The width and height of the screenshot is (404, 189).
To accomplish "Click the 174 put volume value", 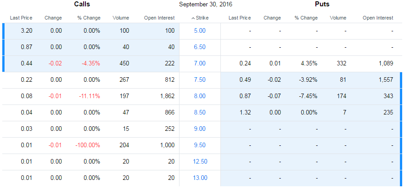I will pyautogui.click(x=342, y=96).
